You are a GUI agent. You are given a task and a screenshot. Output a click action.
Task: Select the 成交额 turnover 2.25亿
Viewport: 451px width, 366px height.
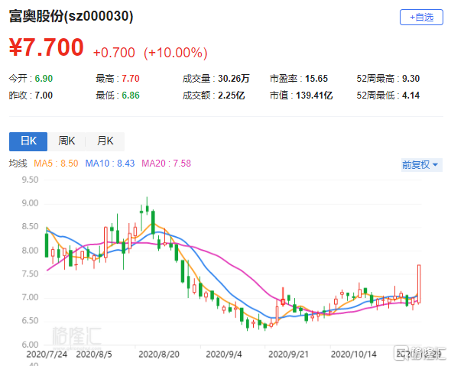click(232, 96)
